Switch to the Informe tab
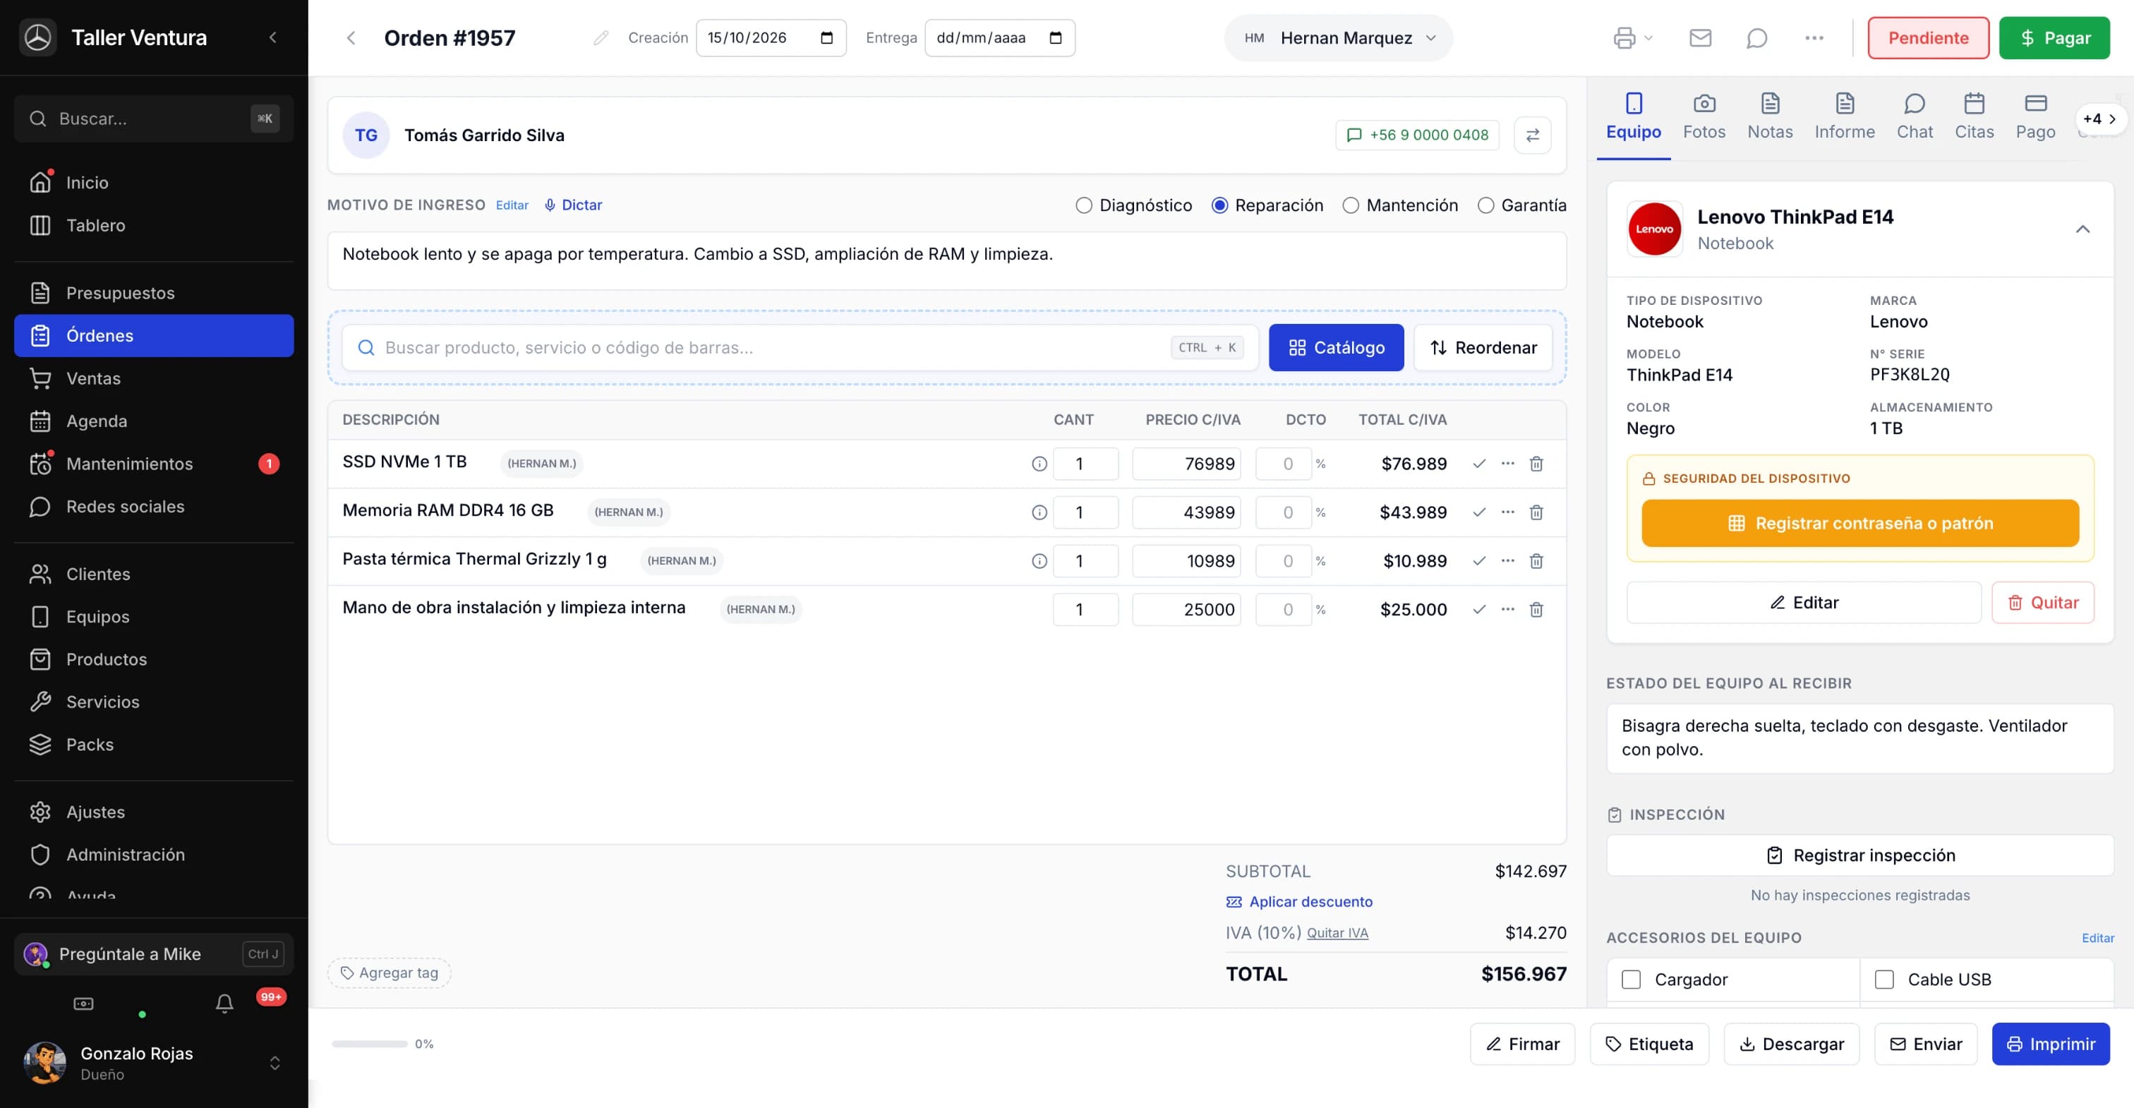This screenshot has width=2134, height=1108. pos(1844,118)
